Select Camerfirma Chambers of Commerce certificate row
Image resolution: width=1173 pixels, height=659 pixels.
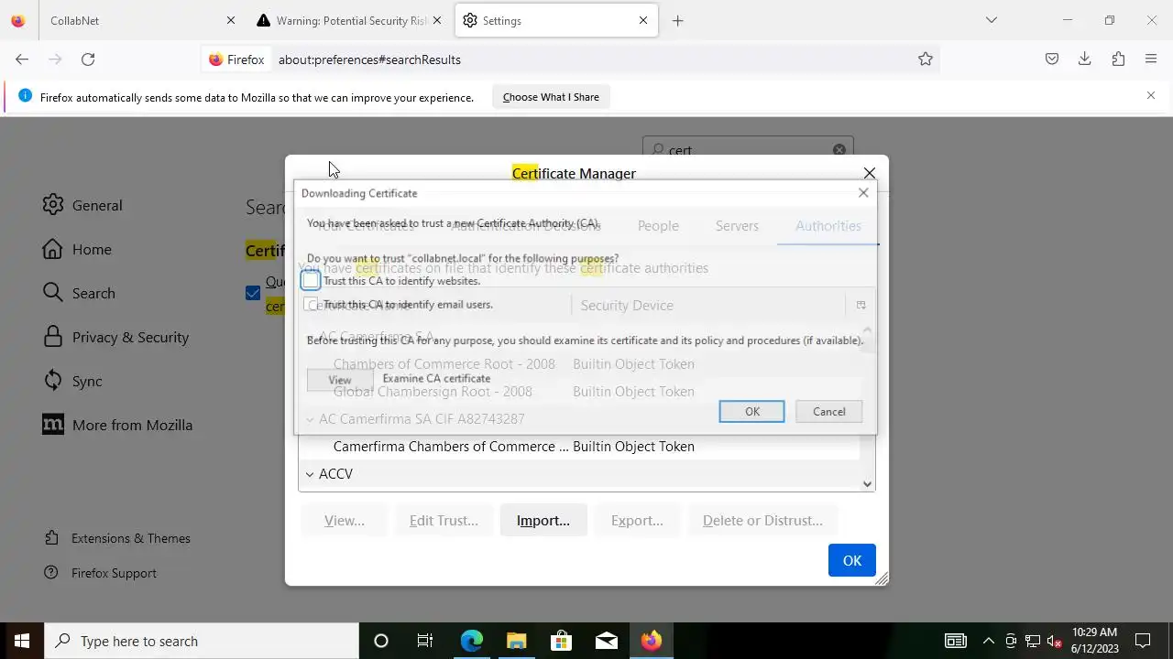point(579,446)
